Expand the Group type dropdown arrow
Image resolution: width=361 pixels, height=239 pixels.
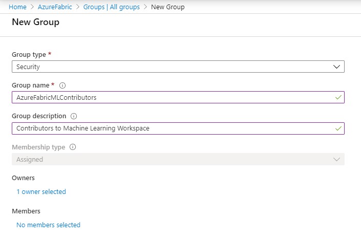(336, 67)
